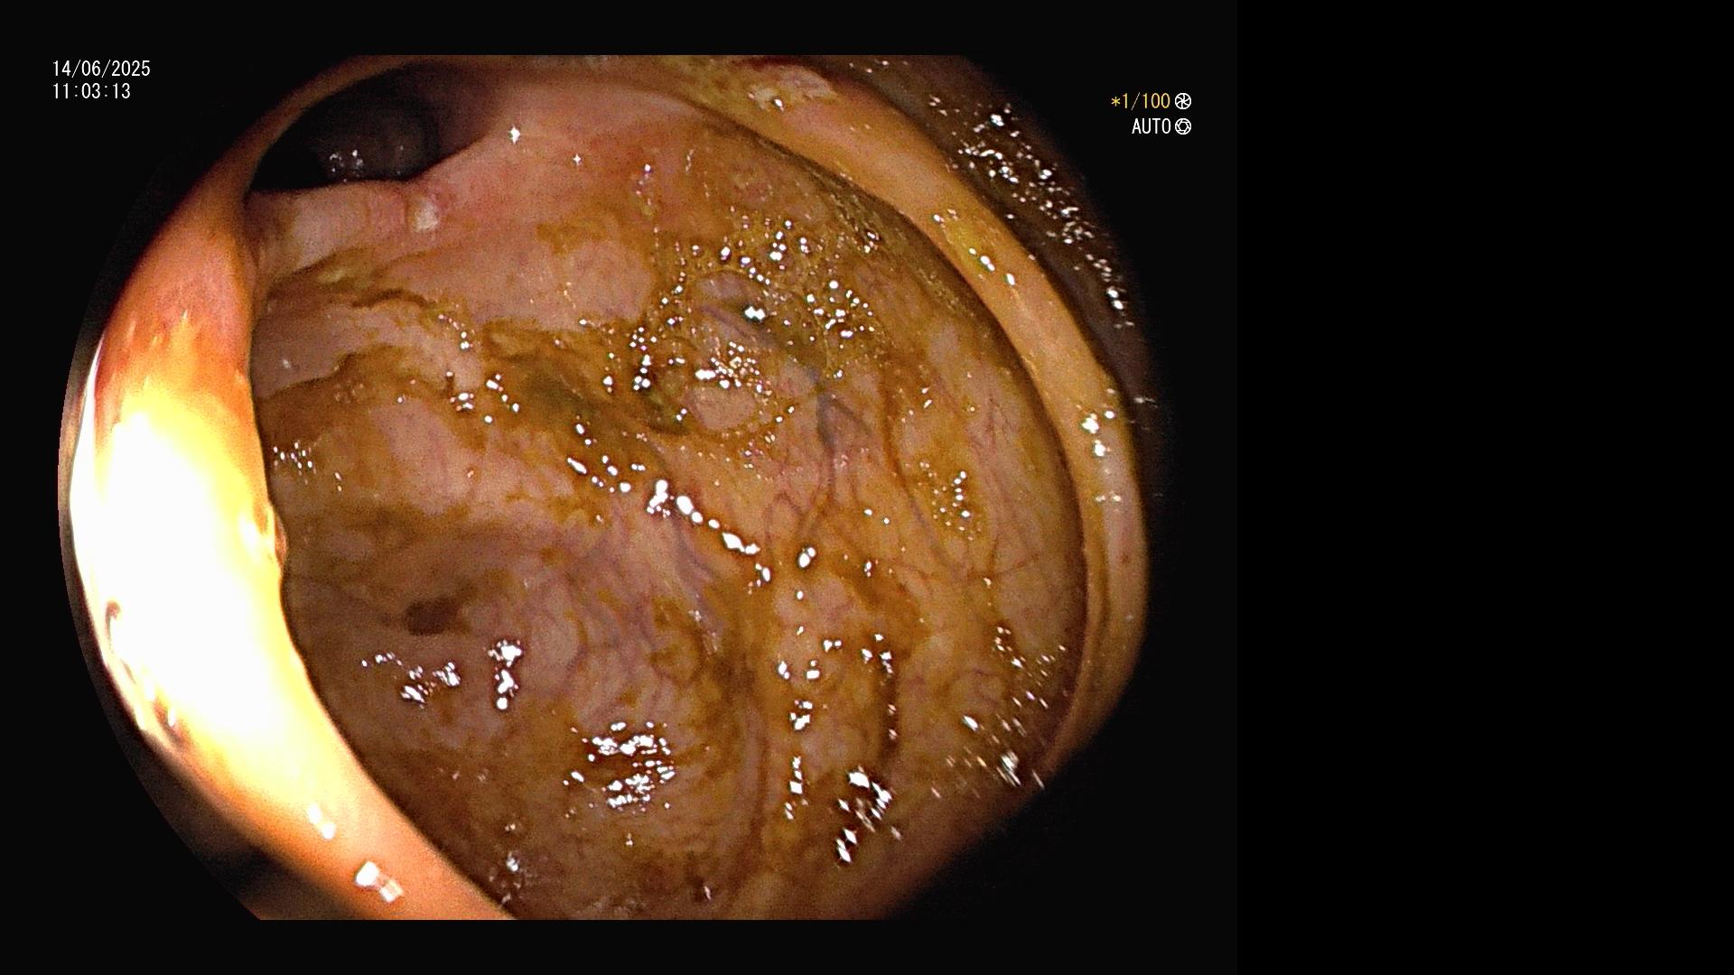The height and width of the screenshot is (975, 1734).
Task: Select the '*1/100' shutter speed value
Action: (1141, 102)
